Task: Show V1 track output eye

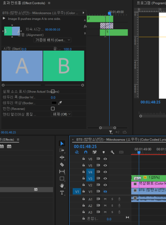Action: click(105, 192)
